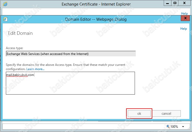Close the Exchange Certificate Internet Explorer window
The width and height of the screenshot is (192, 132).
(x=184, y=3)
